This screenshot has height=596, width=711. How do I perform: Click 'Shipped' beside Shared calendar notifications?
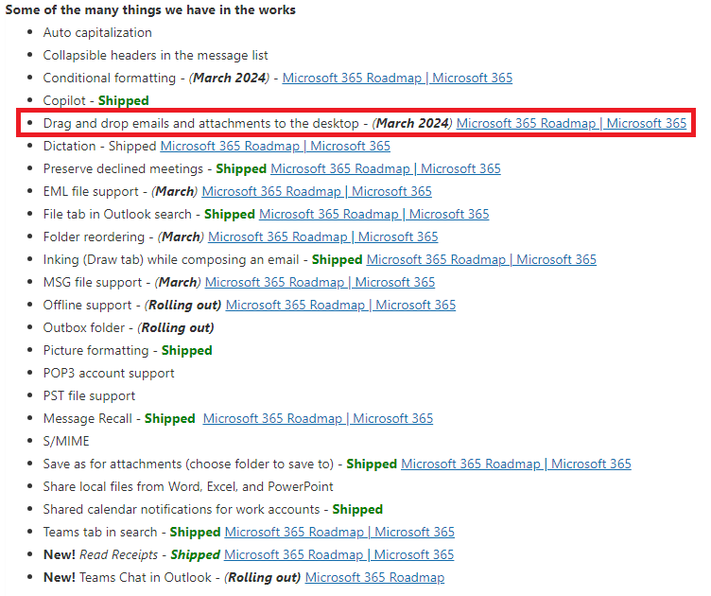357,509
